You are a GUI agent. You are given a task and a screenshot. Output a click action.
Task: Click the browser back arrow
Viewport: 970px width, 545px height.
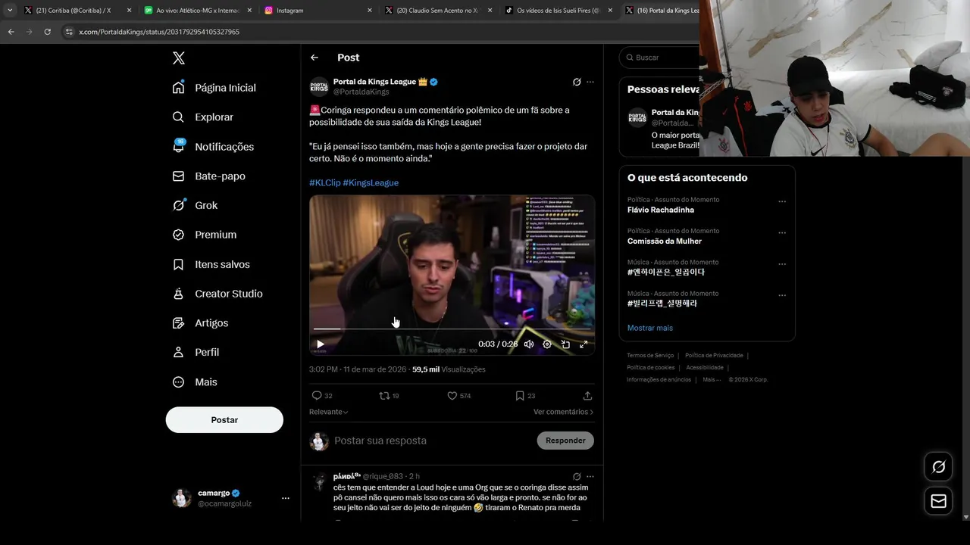(11, 32)
